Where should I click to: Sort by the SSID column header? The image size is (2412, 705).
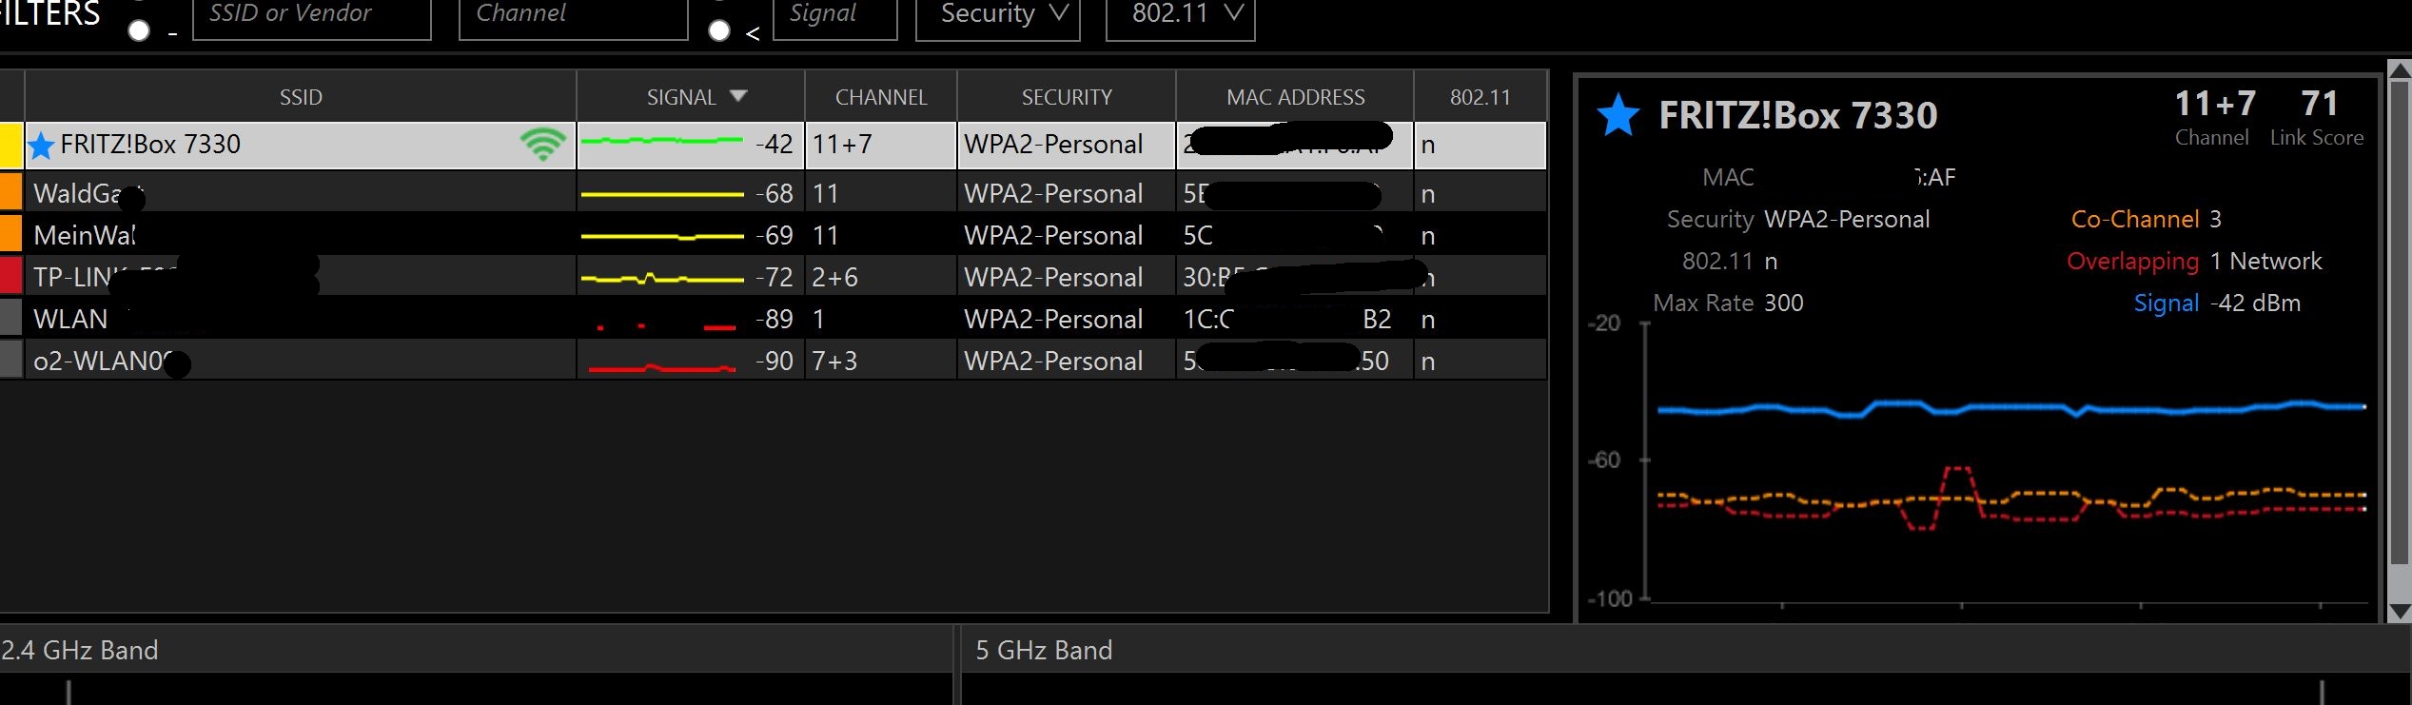[x=301, y=97]
